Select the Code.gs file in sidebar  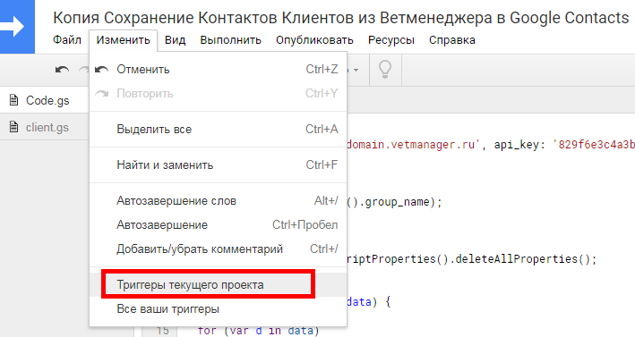(x=45, y=100)
